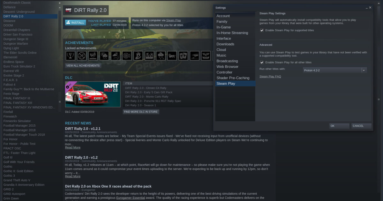Screen dimensions: 383x201
Task: Toggle Enable Steam Play for all other titles
Action: click(x=262, y=62)
